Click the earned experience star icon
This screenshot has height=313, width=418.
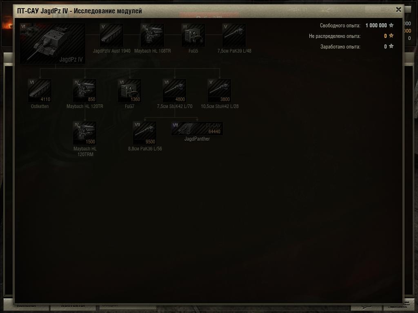tap(391, 46)
